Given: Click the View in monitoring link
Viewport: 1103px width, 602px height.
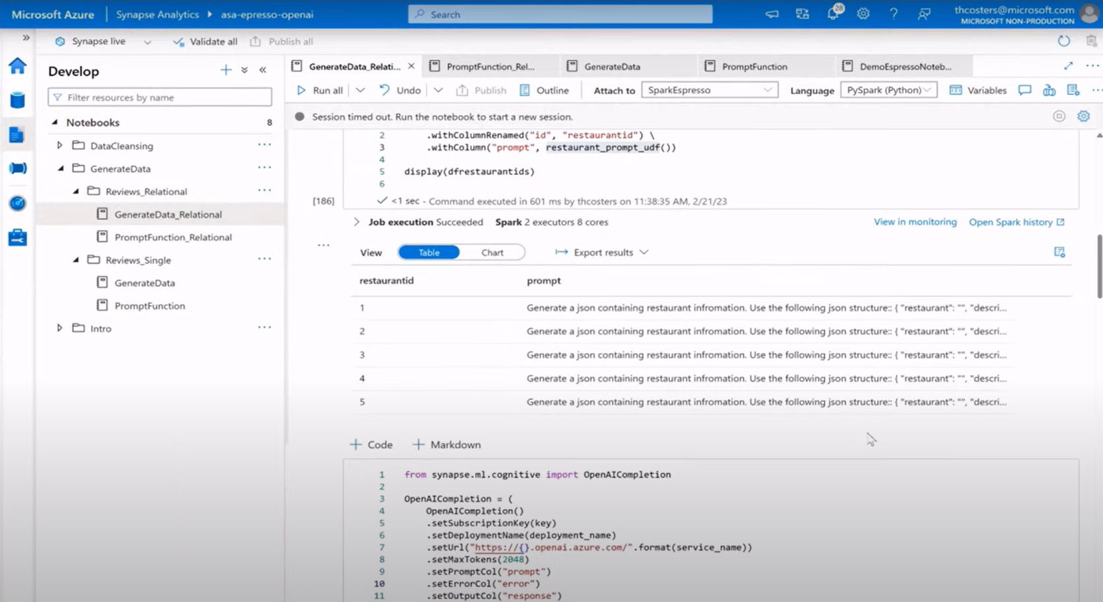Looking at the screenshot, I should click(915, 222).
